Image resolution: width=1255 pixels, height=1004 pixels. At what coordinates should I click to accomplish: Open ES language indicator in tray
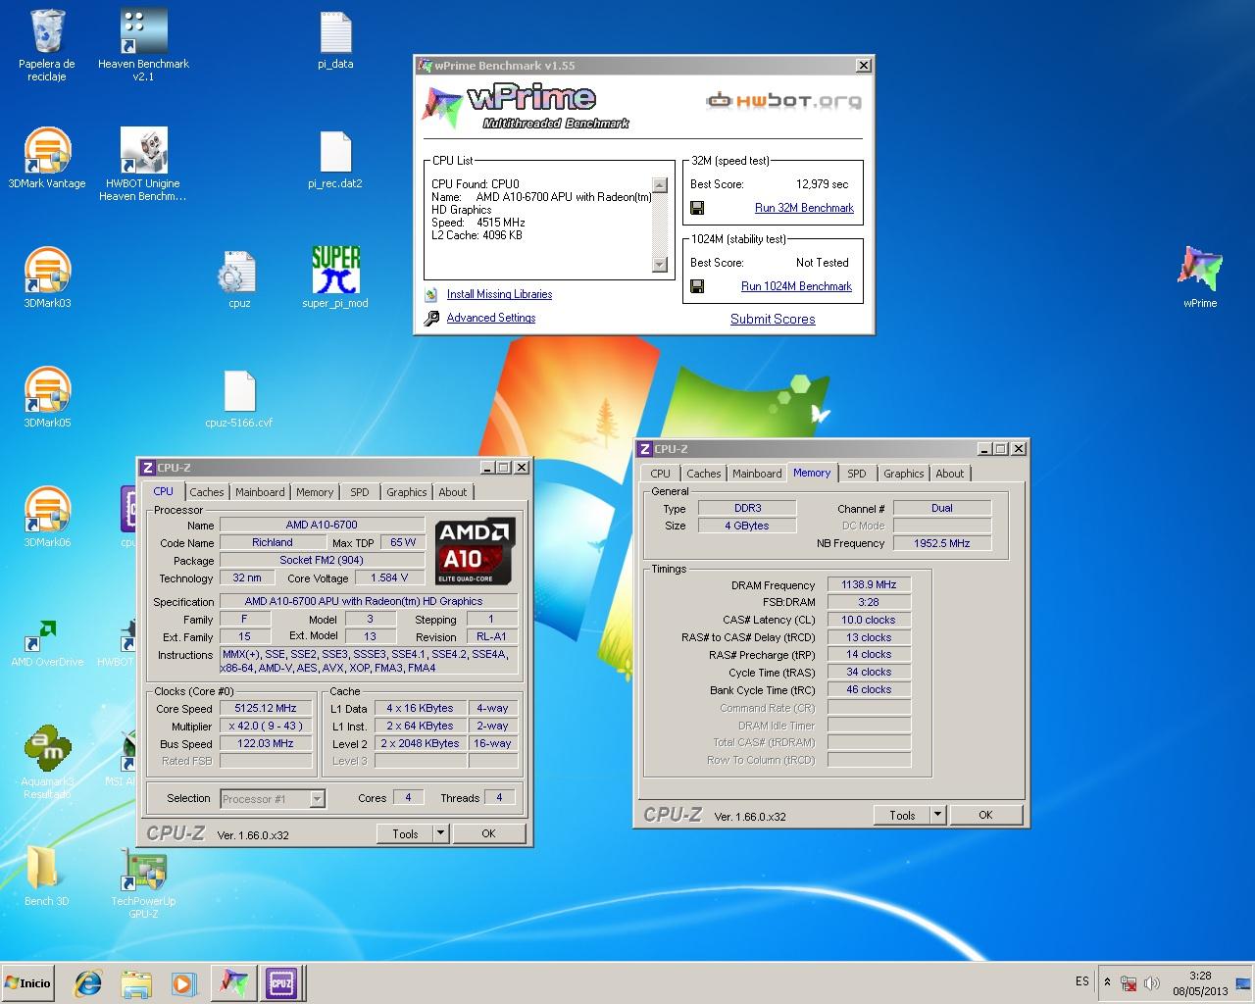click(x=1081, y=981)
